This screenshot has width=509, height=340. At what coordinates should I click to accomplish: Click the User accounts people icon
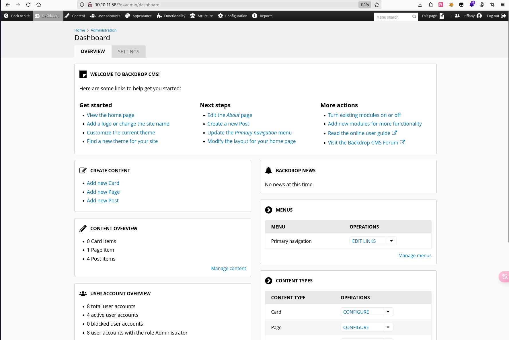tap(93, 16)
